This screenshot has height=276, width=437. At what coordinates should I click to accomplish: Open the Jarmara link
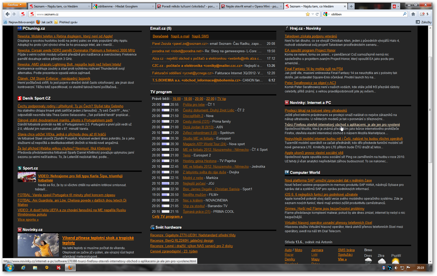pyautogui.click(x=317, y=250)
